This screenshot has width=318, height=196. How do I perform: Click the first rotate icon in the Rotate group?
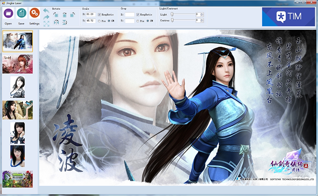coord(56,14)
